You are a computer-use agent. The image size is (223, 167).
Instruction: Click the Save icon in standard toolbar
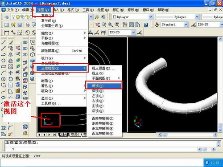20,24
